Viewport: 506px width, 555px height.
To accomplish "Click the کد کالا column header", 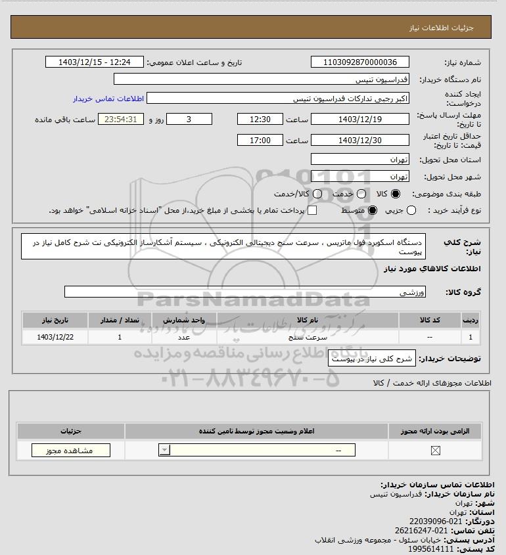I will tap(430, 320).
